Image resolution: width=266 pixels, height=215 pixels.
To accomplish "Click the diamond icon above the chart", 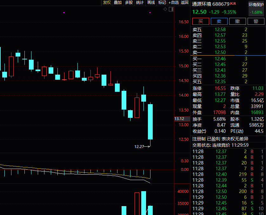I will (165, 9).
